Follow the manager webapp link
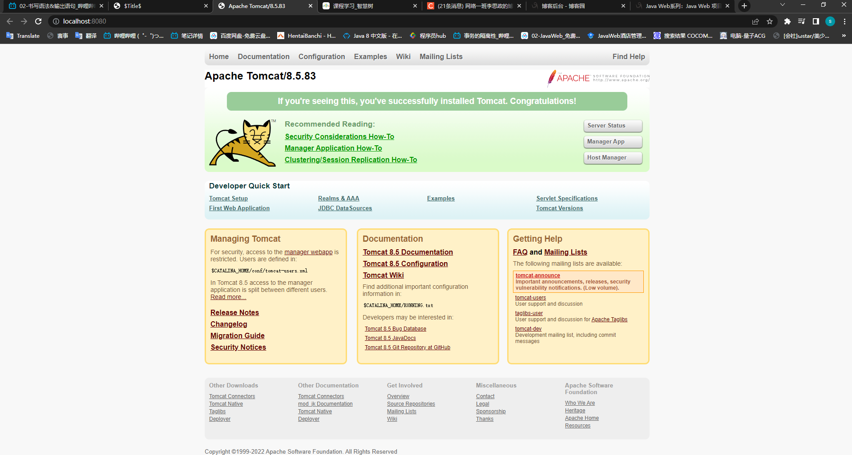The width and height of the screenshot is (852, 455). coord(308,252)
